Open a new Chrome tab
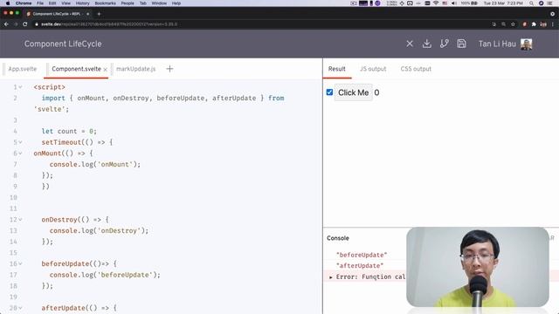The width and height of the screenshot is (559, 314). [99, 14]
